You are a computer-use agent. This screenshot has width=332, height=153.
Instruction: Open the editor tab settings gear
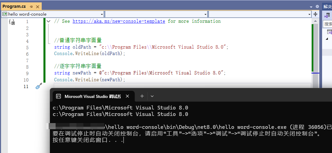coord(317,6)
